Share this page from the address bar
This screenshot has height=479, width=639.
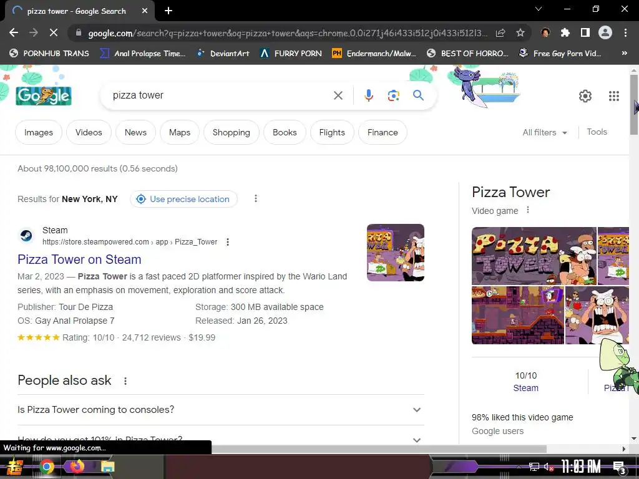[500, 33]
